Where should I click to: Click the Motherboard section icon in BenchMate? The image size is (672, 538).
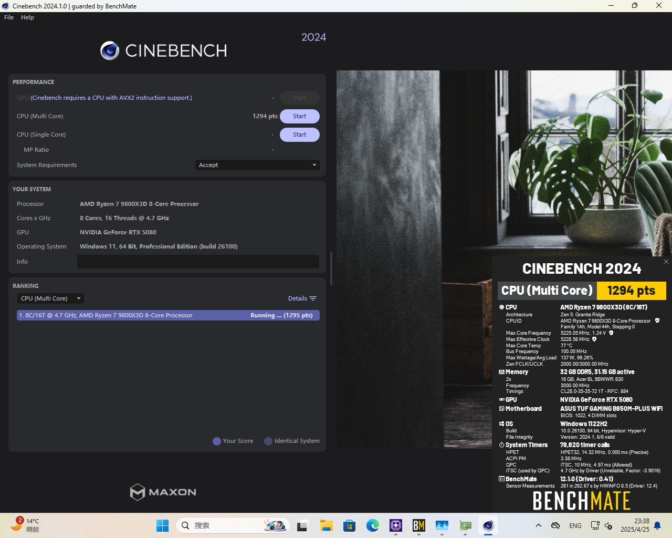[501, 409]
